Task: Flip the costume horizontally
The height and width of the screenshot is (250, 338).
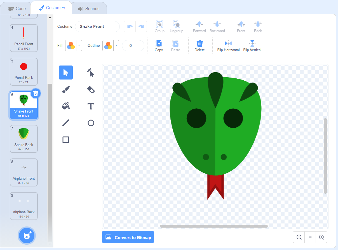Action: 228,46
